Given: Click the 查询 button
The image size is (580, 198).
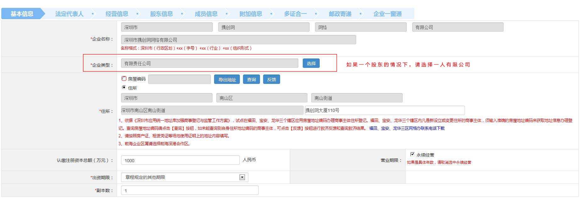Looking at the screenshot, I should [x=251, y=80].
